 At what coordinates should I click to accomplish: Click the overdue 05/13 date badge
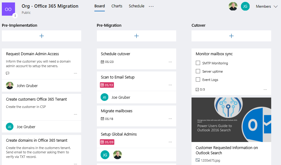point(107,85)
